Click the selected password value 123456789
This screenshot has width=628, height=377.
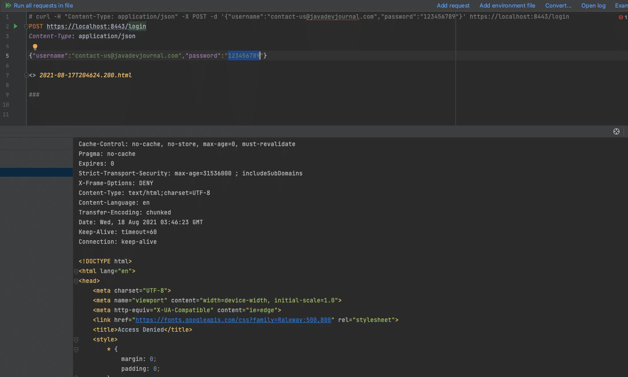244,56
